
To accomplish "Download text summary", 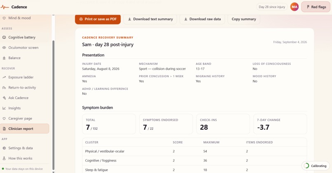I will pyautogui.click(x=150, y=19).
